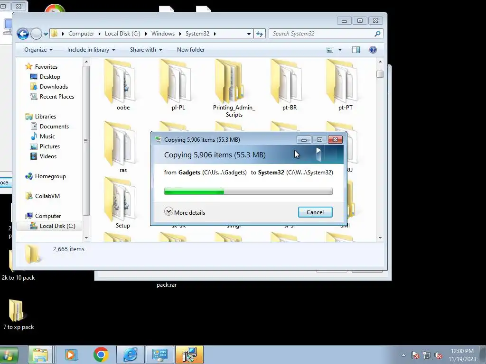Open Documents library
Image resolution: width=486 pixels, height=364 pixels.
pos(54,127)
